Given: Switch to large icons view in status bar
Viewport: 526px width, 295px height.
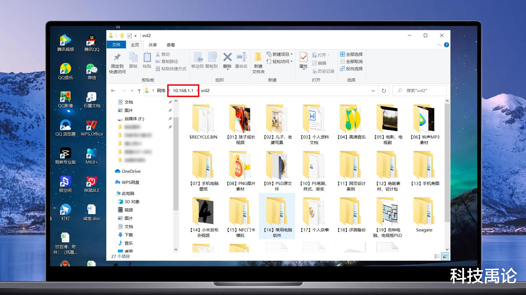Looking at the screenshot, I should [x=445, y=257].
